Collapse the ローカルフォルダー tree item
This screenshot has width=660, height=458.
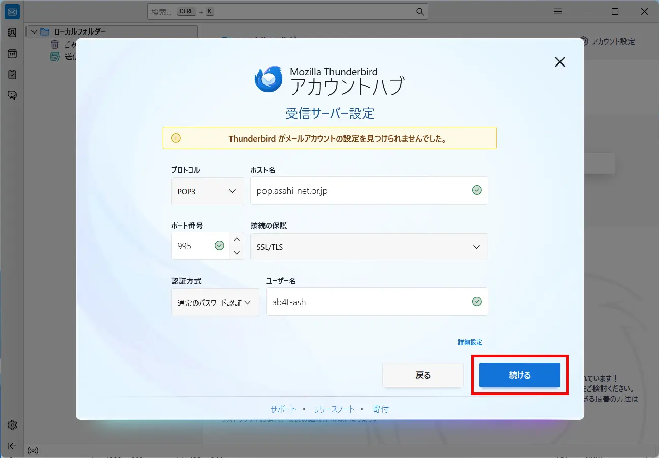tap(34, 31)
